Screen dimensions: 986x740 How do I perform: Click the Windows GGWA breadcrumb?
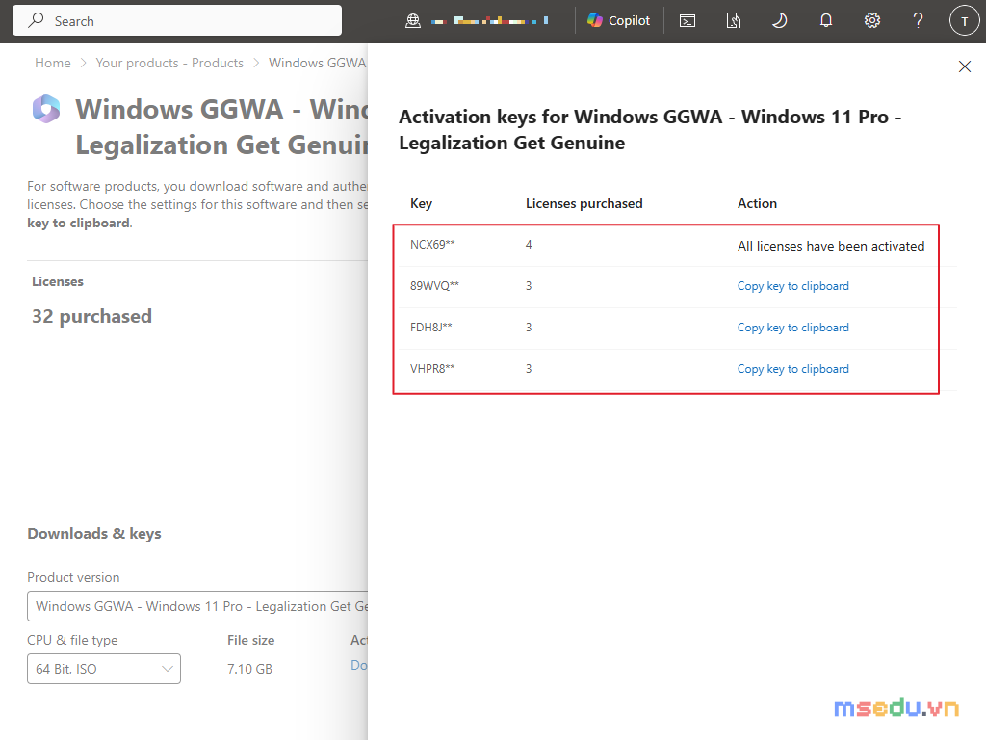317,63
